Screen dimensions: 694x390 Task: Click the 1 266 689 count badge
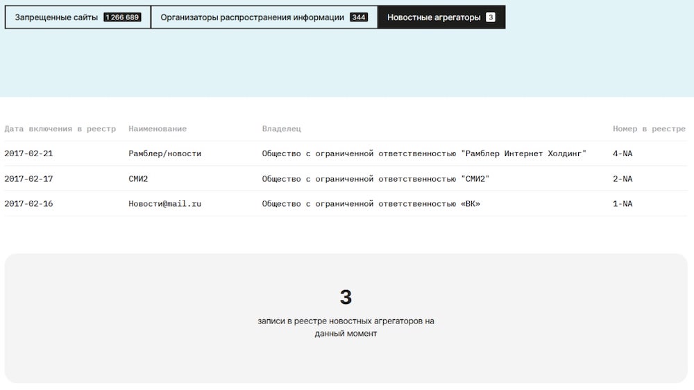[x=122, y=17]
